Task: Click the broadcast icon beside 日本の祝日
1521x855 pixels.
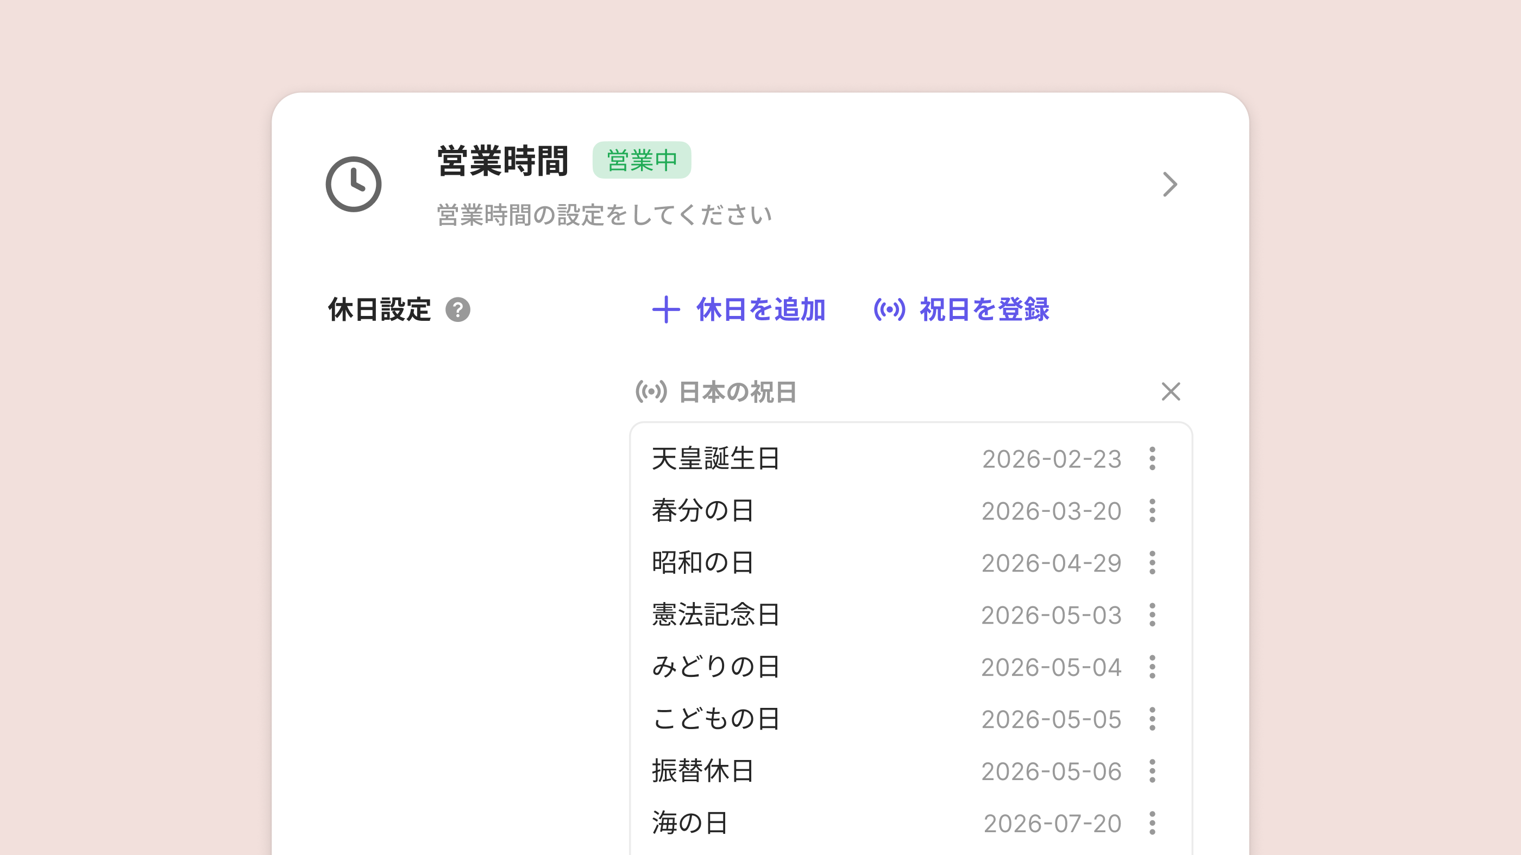Action: point(651,391)
